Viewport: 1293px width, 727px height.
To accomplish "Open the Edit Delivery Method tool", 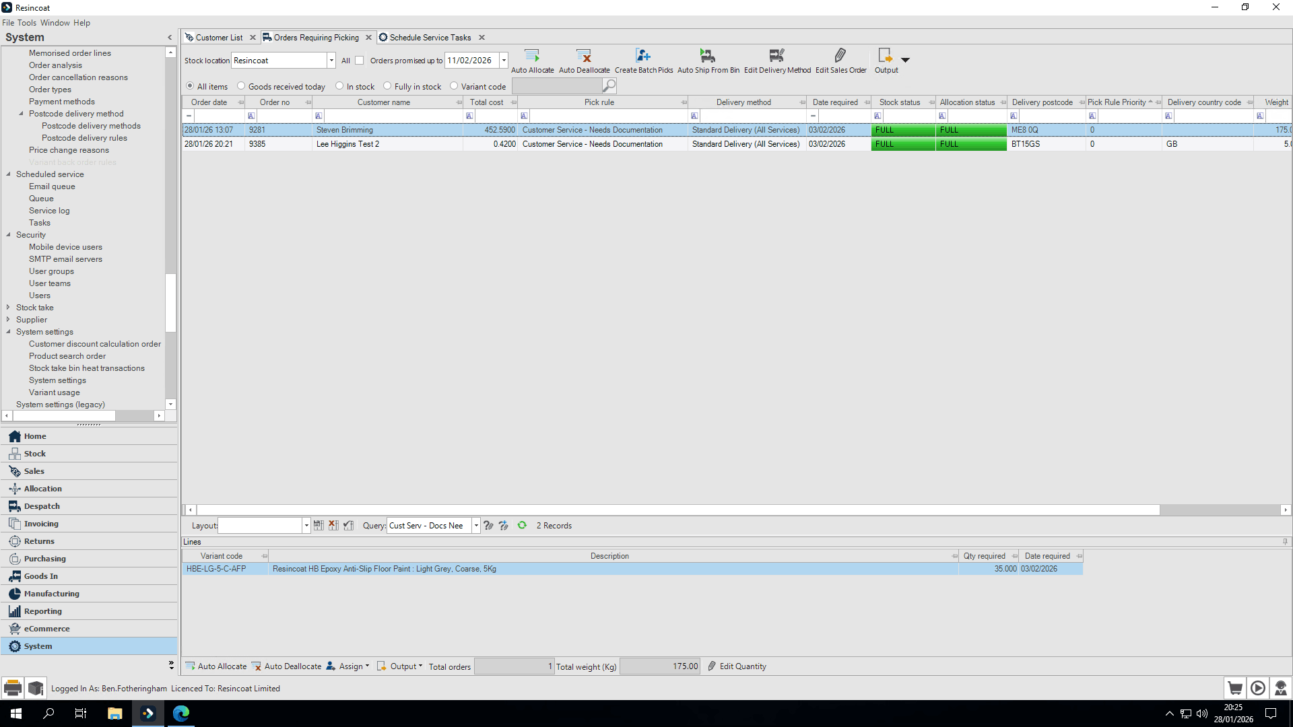I will [777, 55].
